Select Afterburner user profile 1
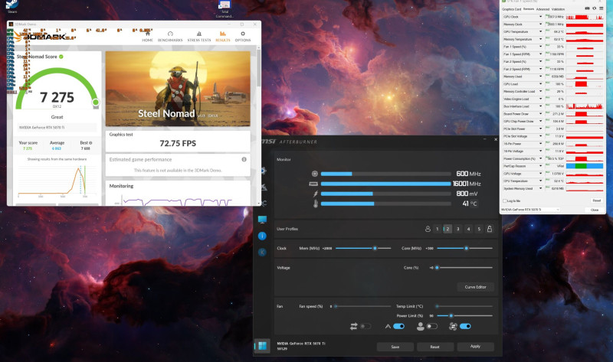The height and width of the screenshot is (362, 613). 438,229
